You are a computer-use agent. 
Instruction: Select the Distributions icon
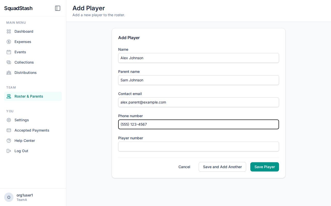pyautogui.click(x=9, y=73)
